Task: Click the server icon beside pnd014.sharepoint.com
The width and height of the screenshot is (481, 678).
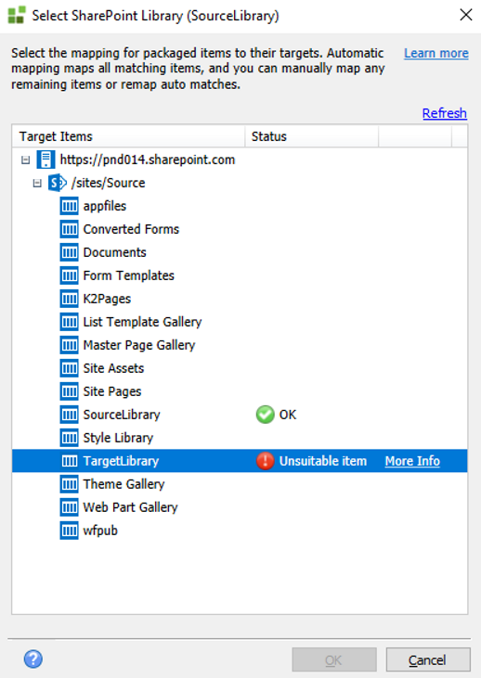Action: [x=45, y=160]
